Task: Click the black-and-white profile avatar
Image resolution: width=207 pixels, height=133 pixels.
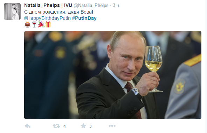Action: 12,11
